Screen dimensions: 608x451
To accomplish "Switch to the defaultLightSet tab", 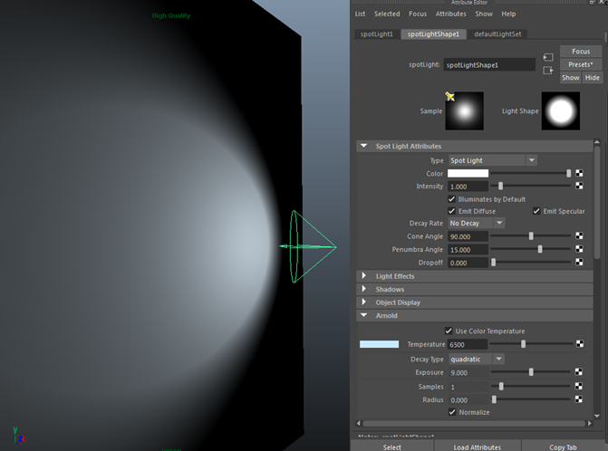I will tap(497, 34).
